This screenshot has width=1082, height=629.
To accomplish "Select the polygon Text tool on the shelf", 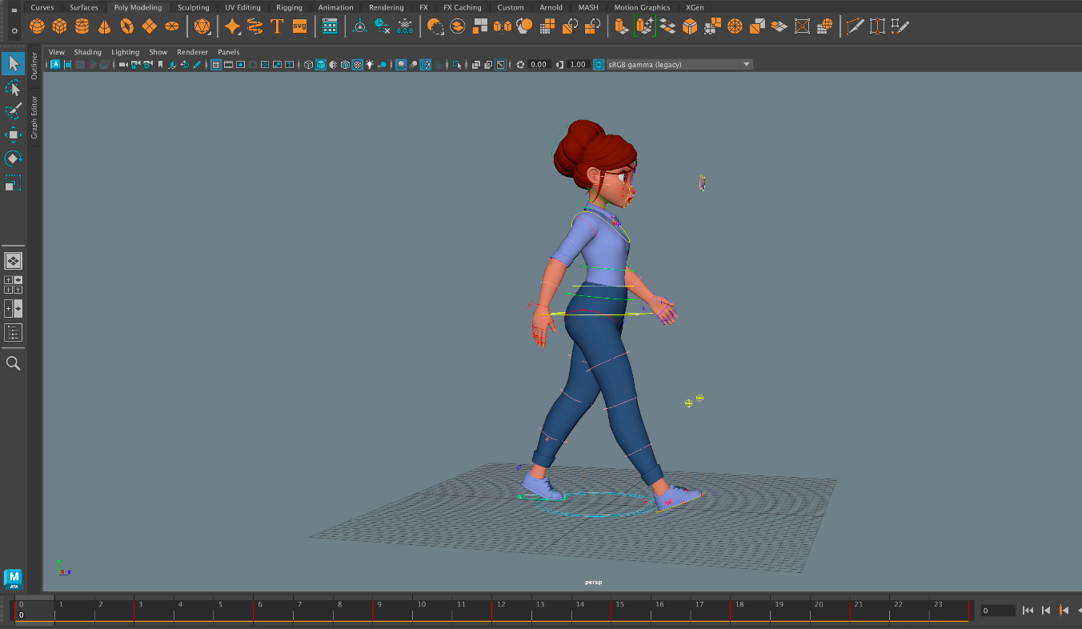I will click(277, 26).
